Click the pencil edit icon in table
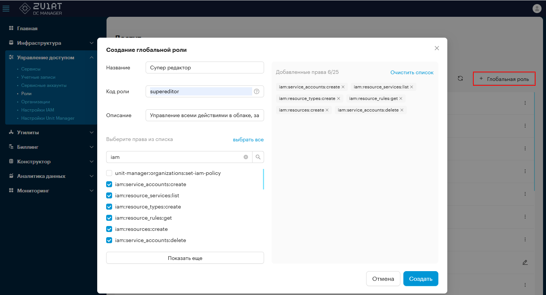 coord(525,262)
